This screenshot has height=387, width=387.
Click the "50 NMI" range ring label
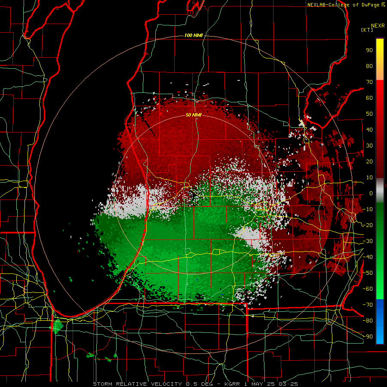(x=193, y=115)
